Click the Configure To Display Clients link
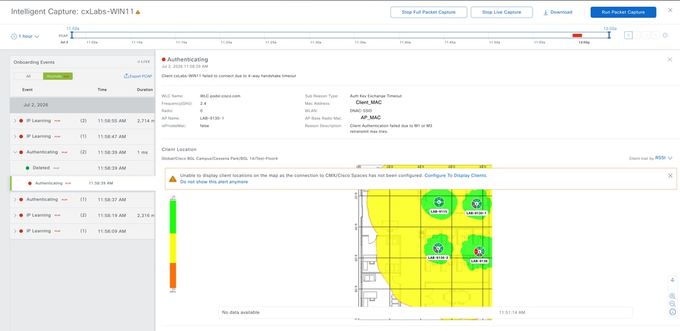680x331 pixels. tap(456, 176)
